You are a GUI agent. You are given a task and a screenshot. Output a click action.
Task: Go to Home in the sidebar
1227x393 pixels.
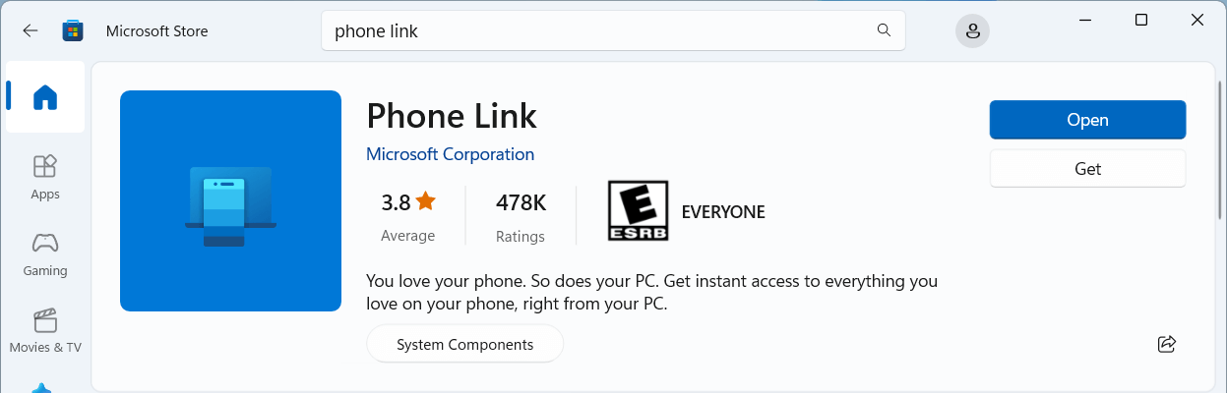click(x=45, y=97)
